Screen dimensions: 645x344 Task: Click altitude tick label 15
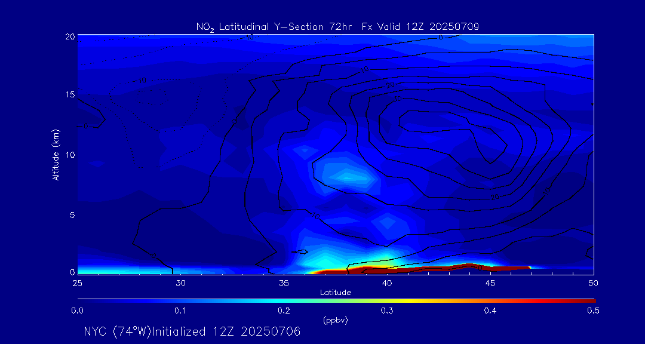(69, 94)
